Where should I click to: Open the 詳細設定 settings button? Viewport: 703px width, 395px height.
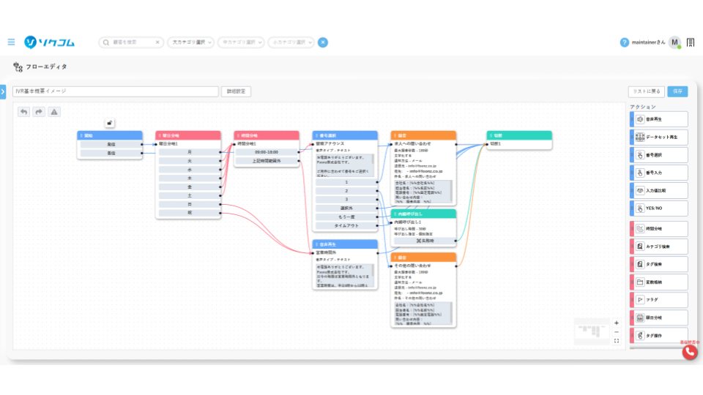(x=236, y=91)
